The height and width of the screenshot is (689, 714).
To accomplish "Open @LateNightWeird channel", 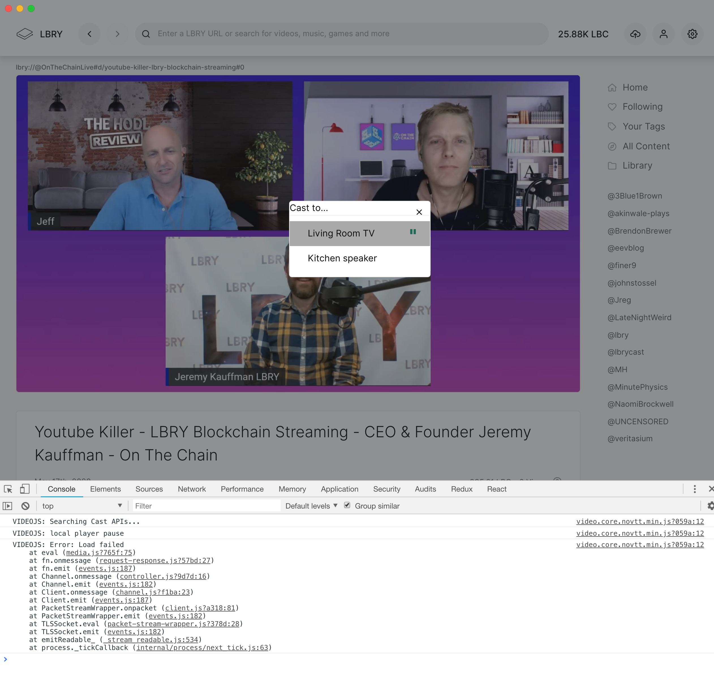I will (x=639, y=318).
